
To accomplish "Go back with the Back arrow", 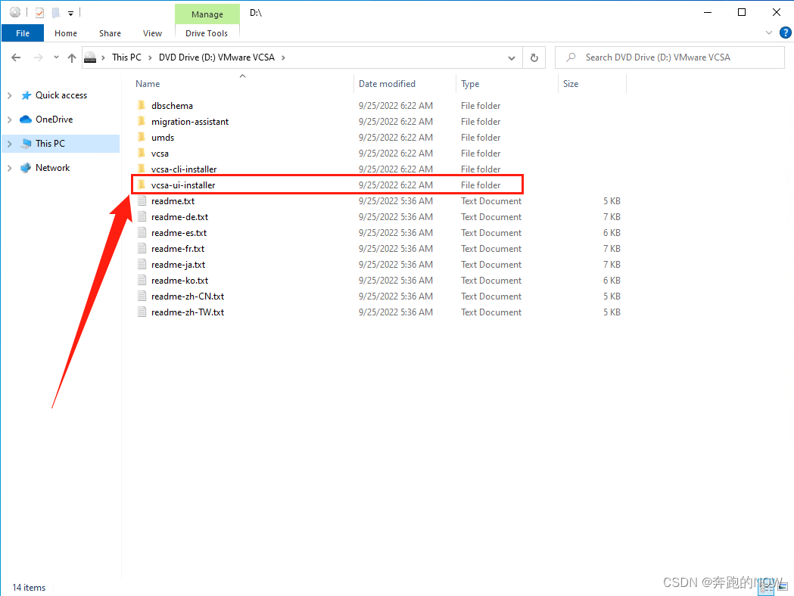I will click(16, 57).
